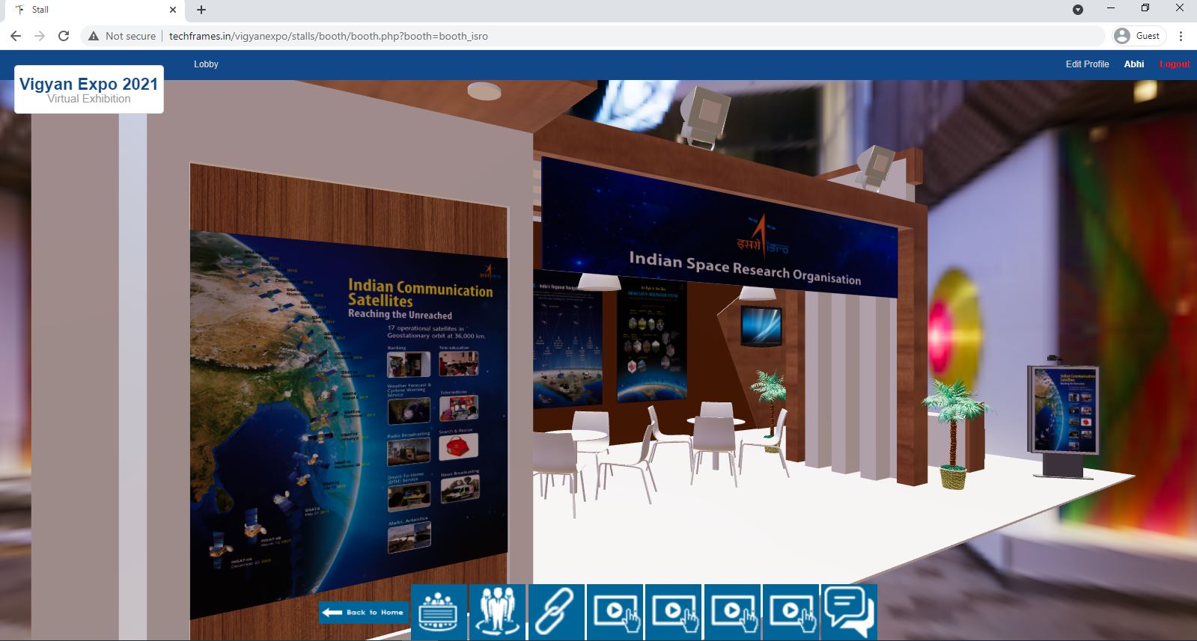
Task: Play the second video icon
Action: [x=673, y=612]
